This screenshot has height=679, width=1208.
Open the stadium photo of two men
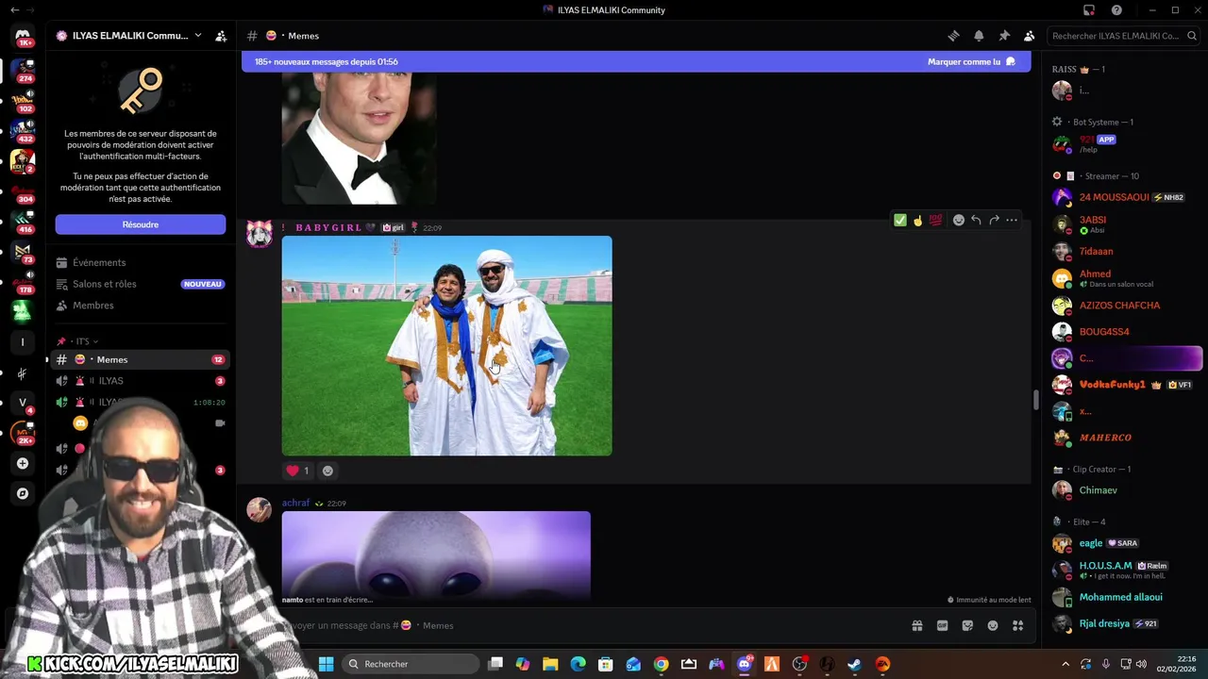446,345
